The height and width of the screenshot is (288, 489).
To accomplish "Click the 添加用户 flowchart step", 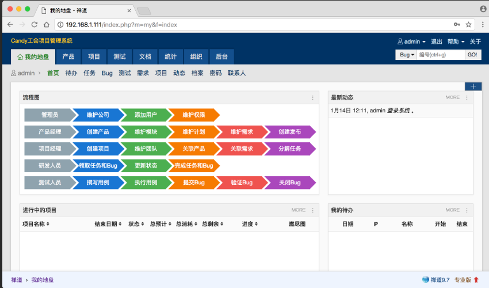I will (x=146, y=115).
